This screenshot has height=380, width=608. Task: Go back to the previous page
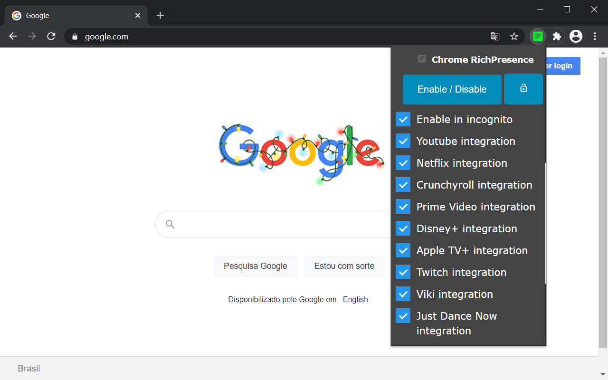point(13,36)
